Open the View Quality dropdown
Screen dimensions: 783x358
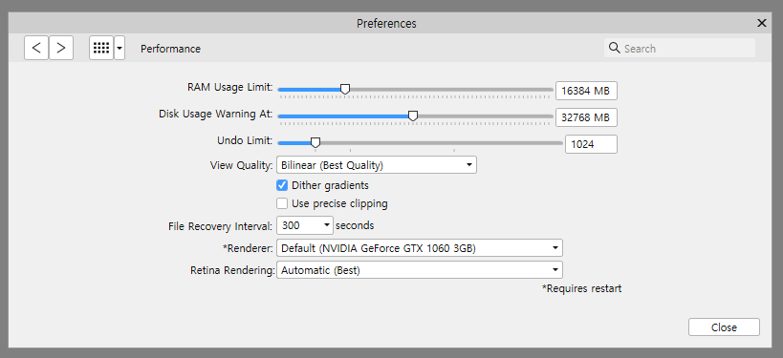377,165
